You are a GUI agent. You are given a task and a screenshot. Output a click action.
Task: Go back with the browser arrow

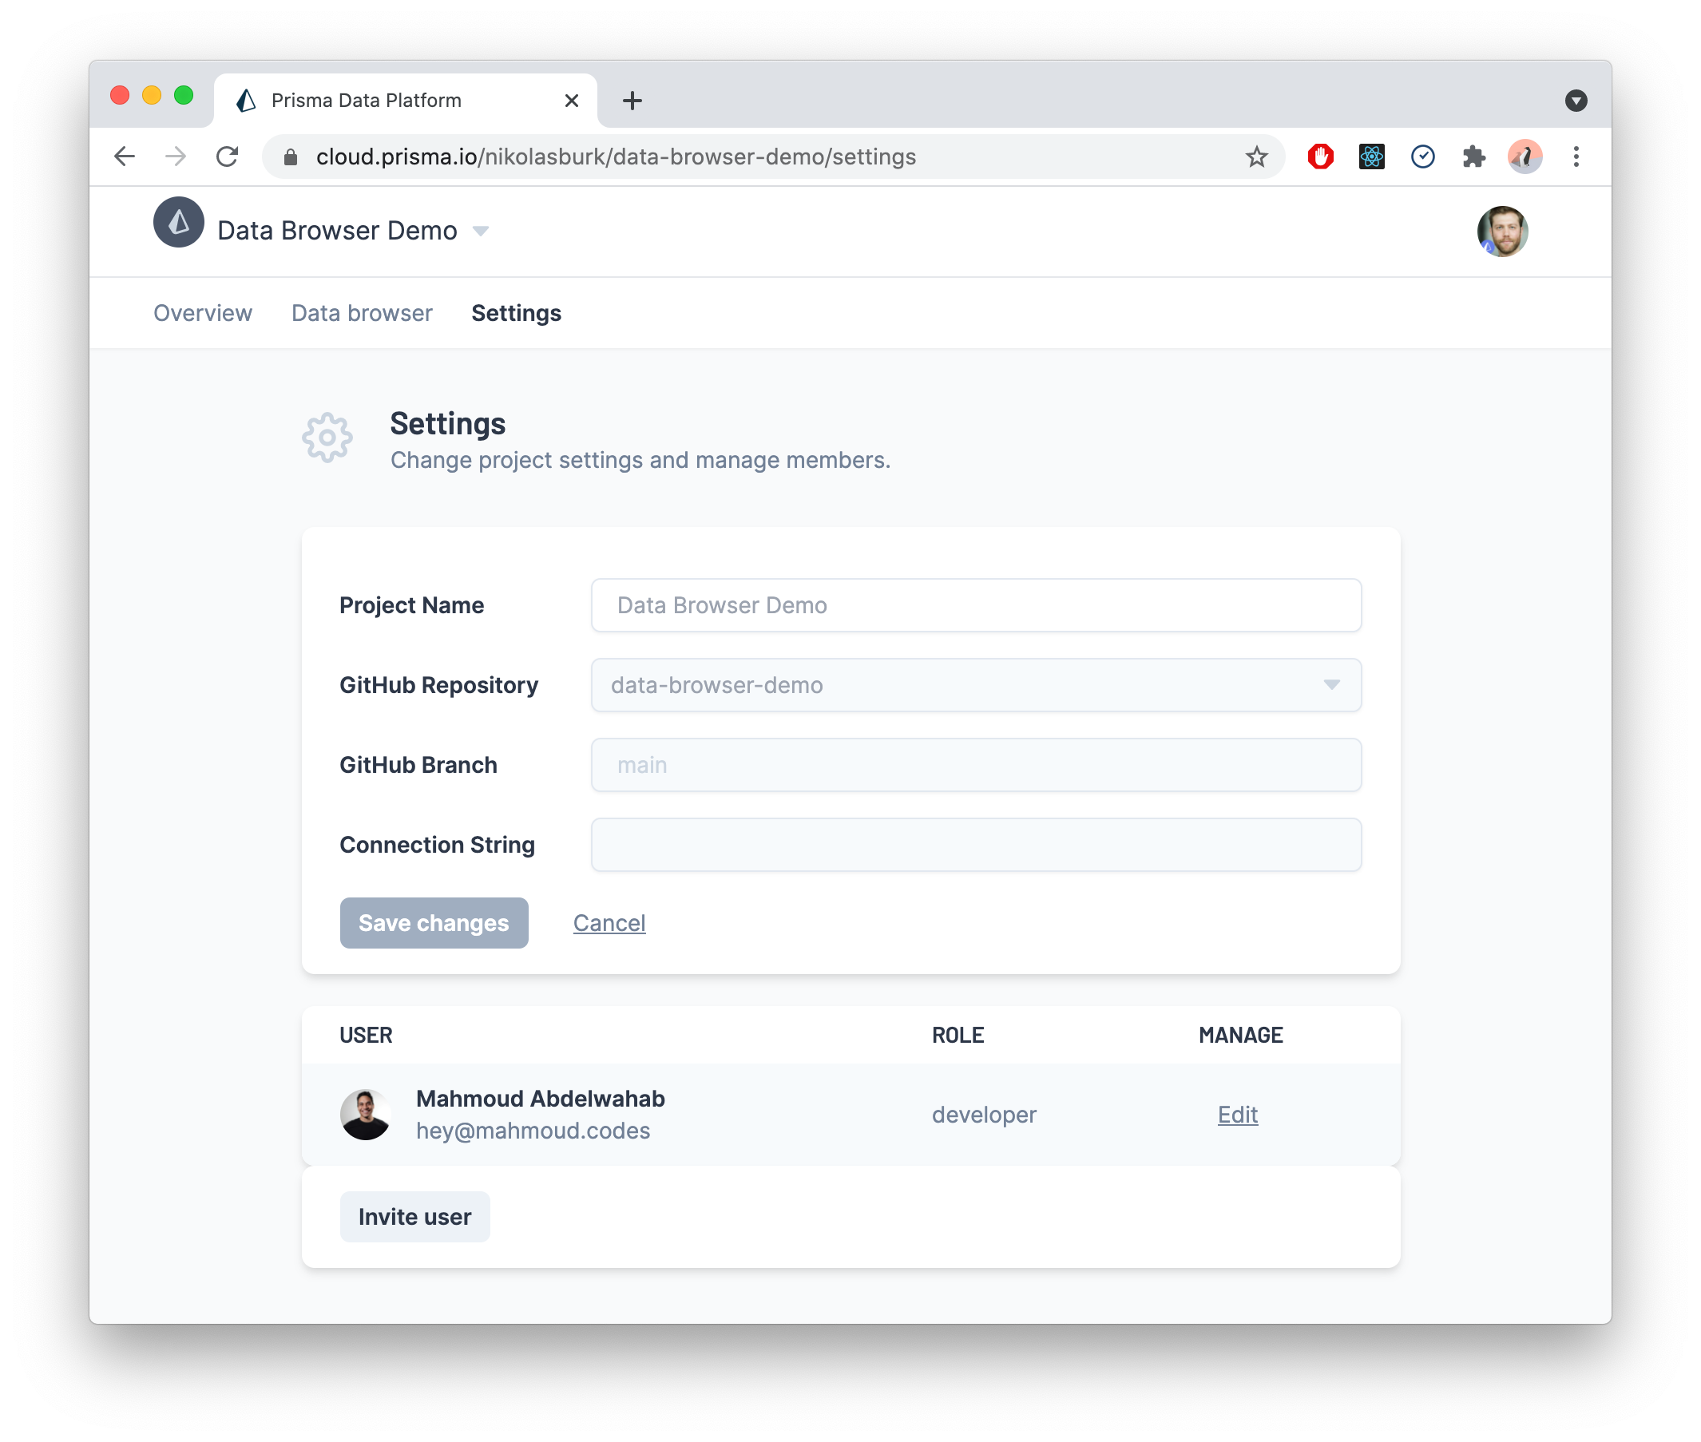point(125,157)
